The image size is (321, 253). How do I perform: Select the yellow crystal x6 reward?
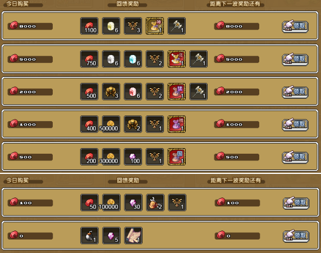111,26
